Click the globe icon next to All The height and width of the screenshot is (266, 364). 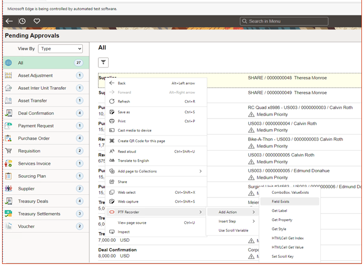coord(8,63)
